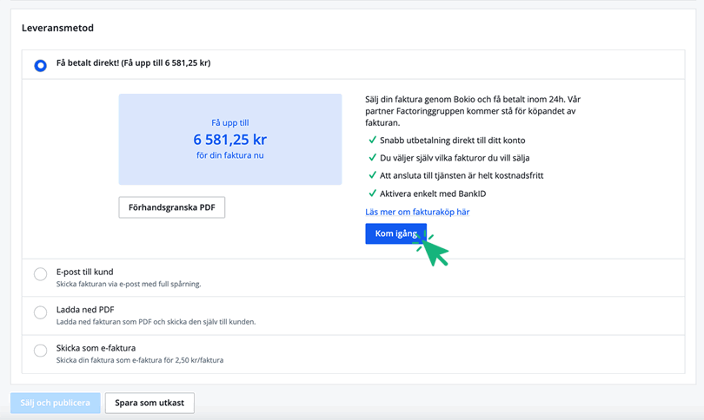This screenshot has width=704, height=420.
Task: Select the 'Ladda ned PDF' radio button
Action: [40, 312]
